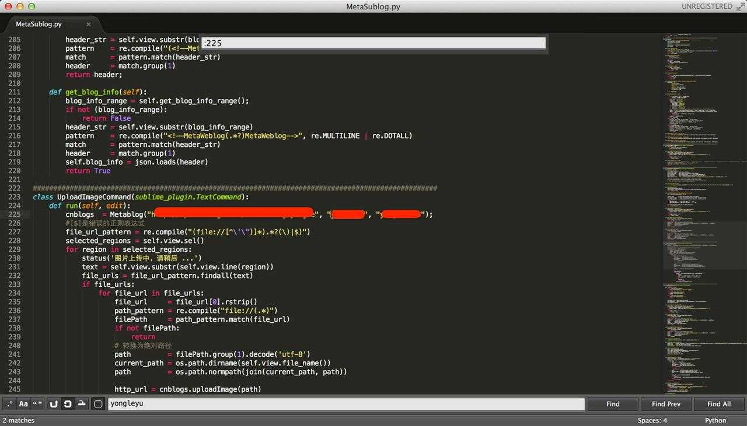Click the comment #[$]是错误的正则表达式
Image resolution: width=747 pixels, height=426 pixels.
click(105, 223)
